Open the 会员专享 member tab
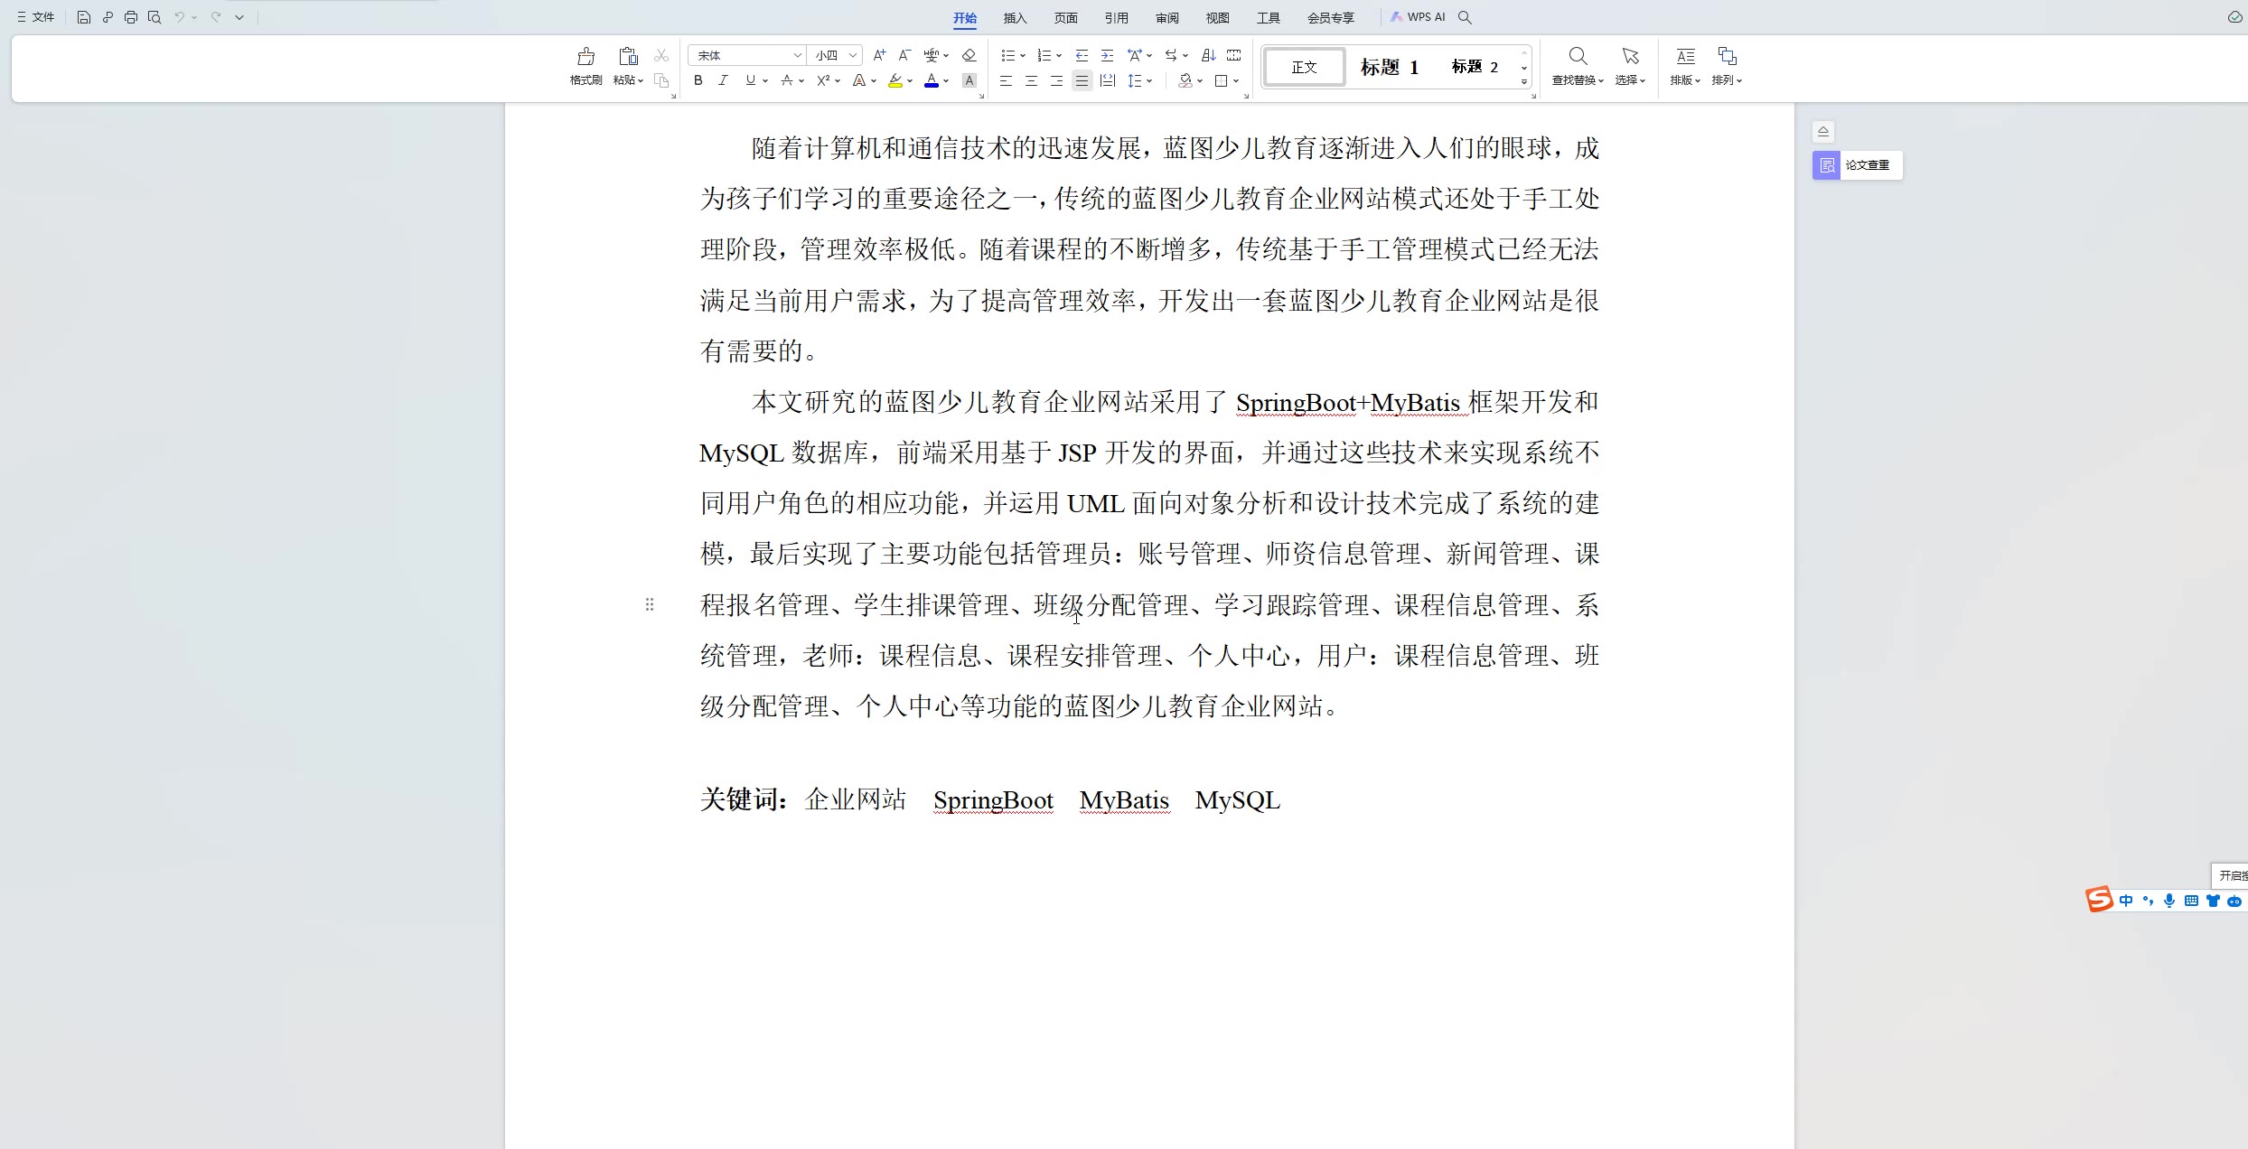This screenshot has height=1149, width=2248. coord(1331,18)
